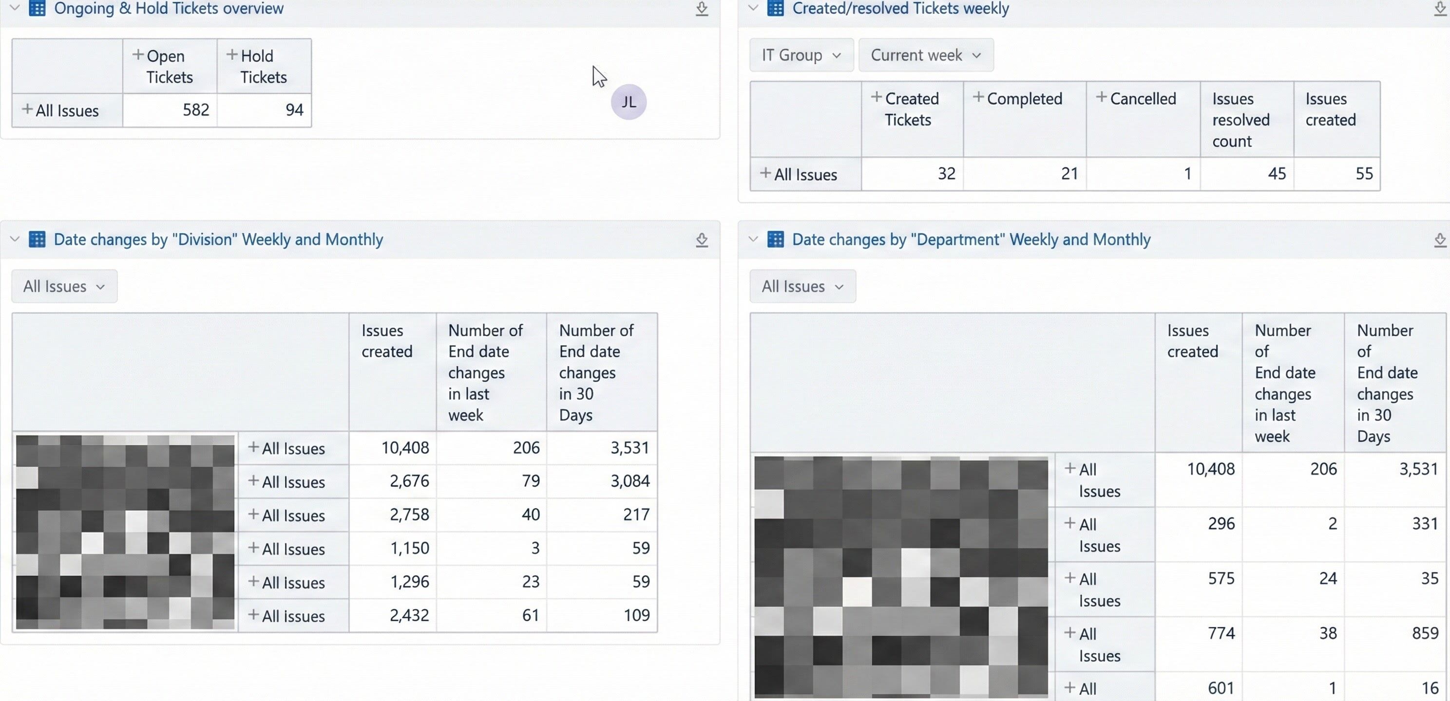Click table icon beside Ongoing & Hold Tickets overview

click(37, 8)
